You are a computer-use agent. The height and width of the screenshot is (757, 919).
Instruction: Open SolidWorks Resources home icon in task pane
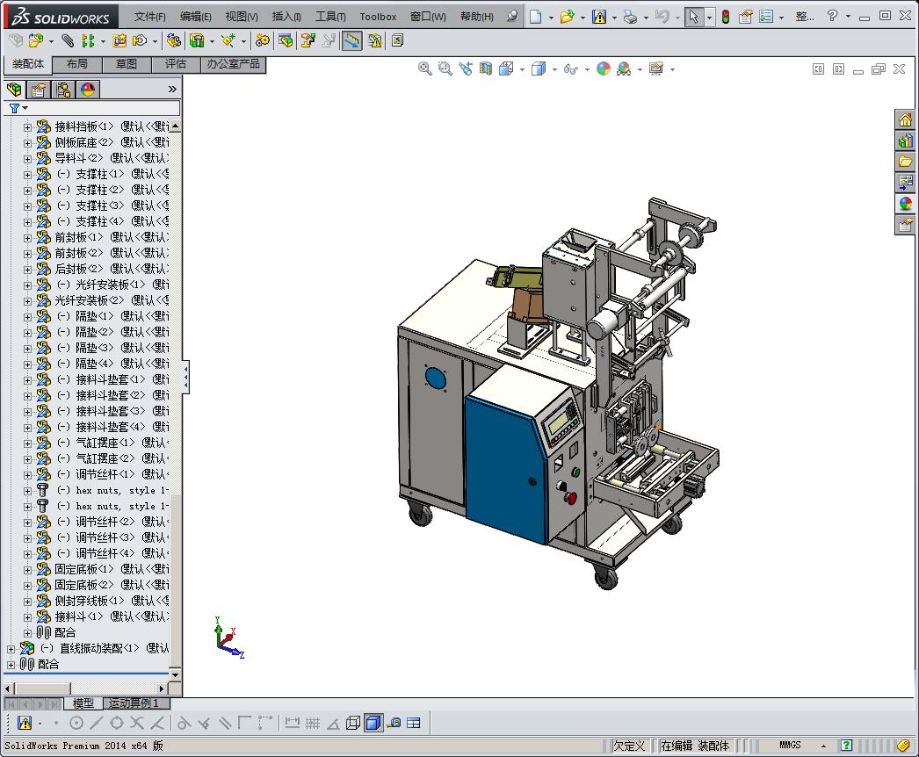coord(906,119)
